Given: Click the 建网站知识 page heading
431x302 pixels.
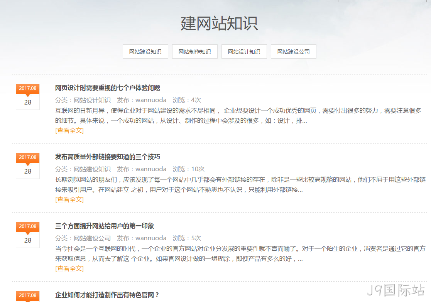Looking at the screenshot, I should [x=219, y=23].
